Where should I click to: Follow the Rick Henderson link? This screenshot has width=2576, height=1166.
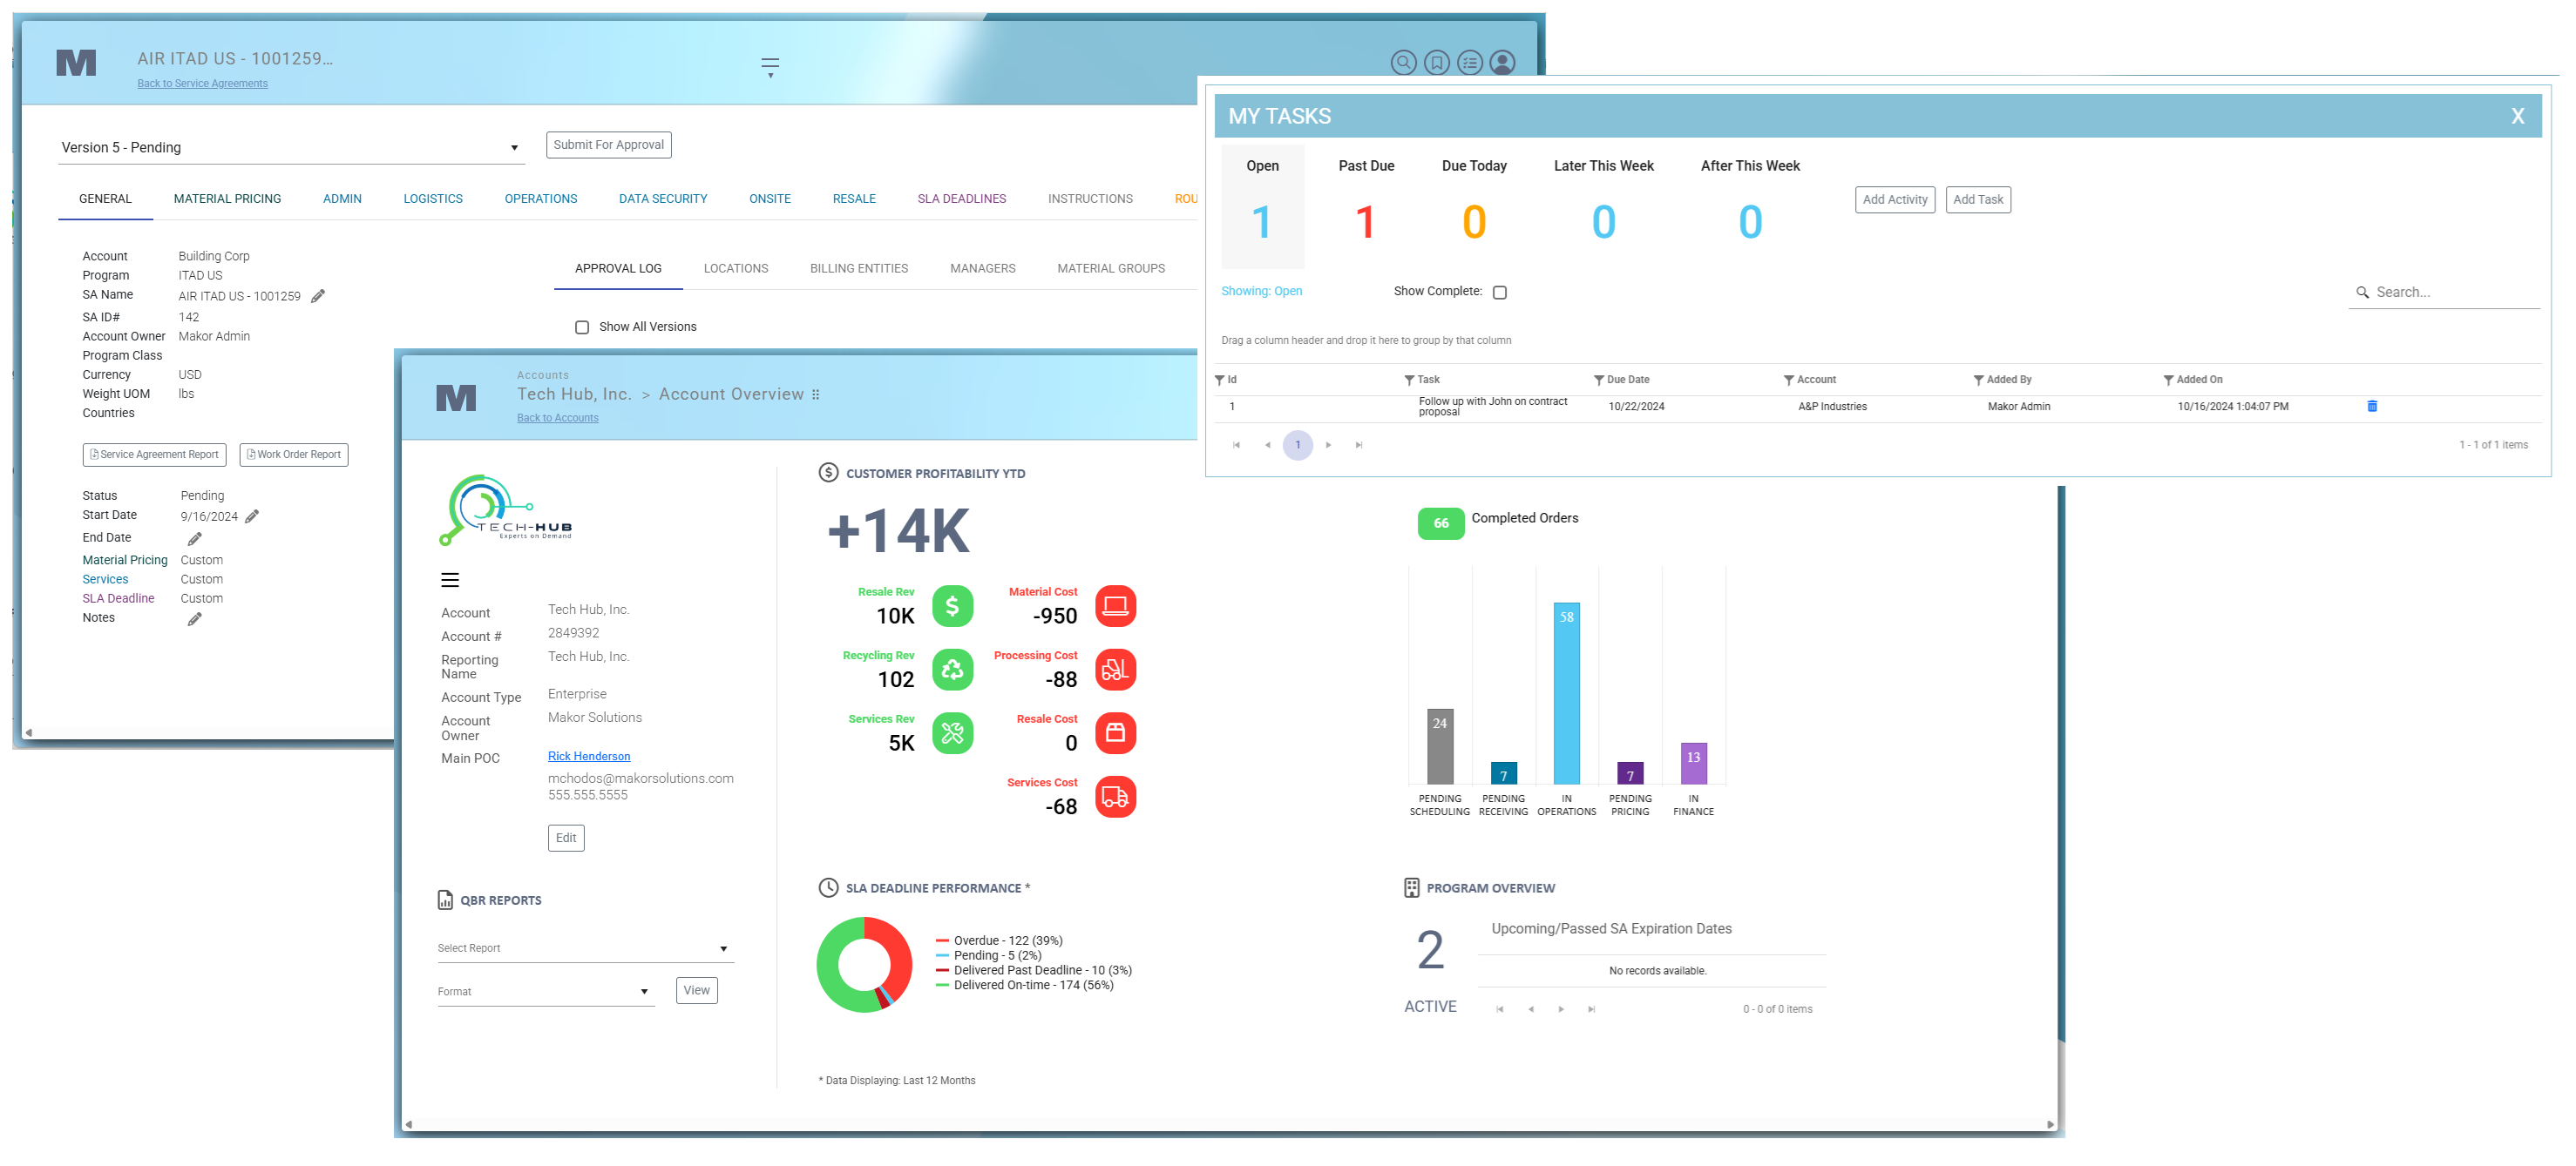click(x=588, y=757)
